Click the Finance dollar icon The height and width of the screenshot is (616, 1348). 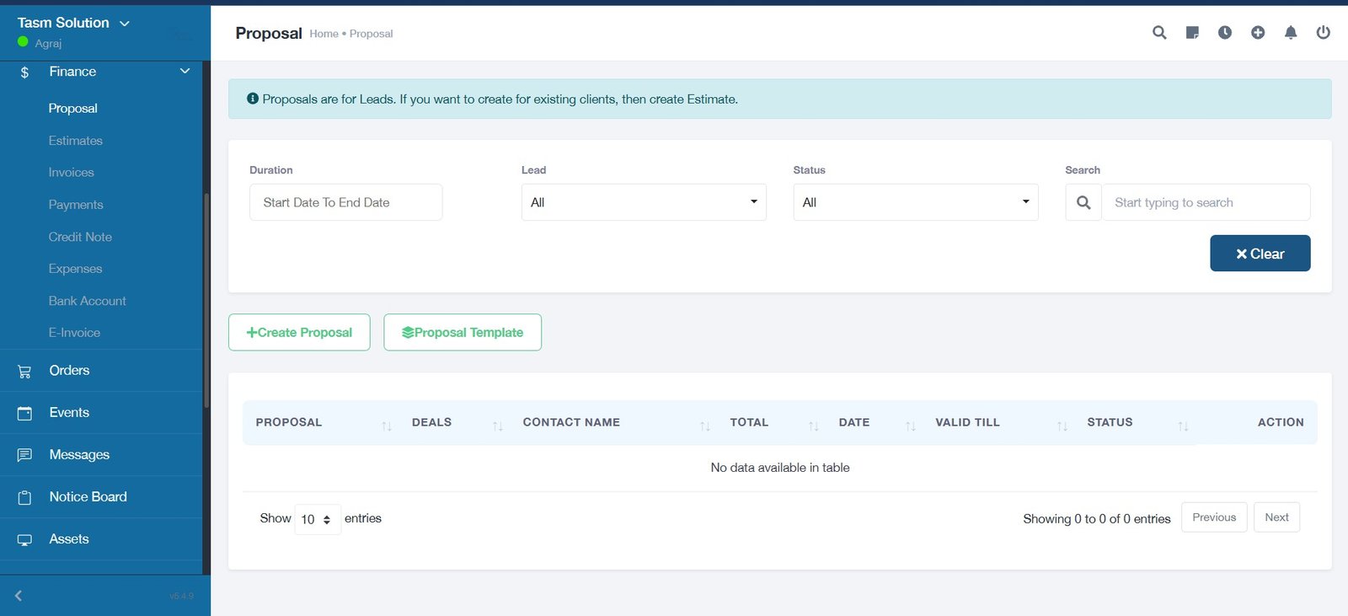pos(24,72)
